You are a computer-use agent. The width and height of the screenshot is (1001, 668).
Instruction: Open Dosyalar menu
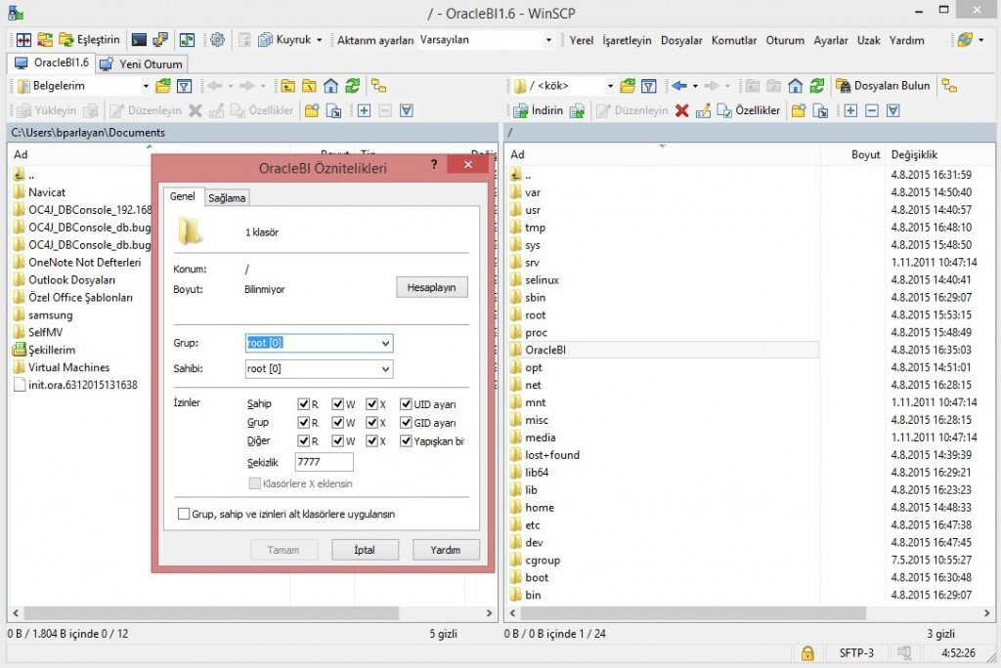(x=681, y=40)
